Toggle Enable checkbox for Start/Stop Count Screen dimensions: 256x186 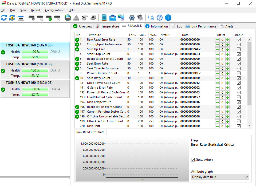click(x=239, y=54)
